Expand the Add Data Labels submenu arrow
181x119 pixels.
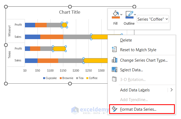pyautogui.click(x=172, y=90)
